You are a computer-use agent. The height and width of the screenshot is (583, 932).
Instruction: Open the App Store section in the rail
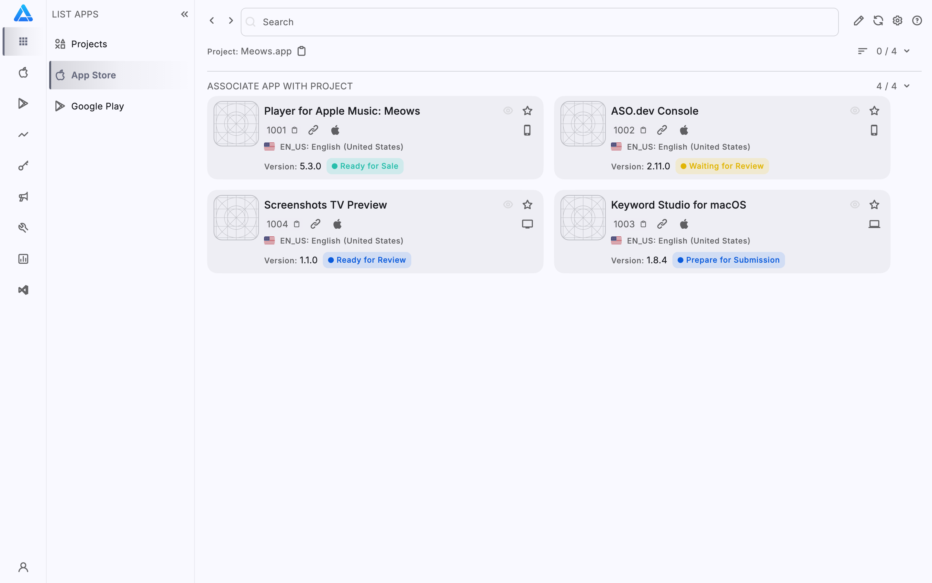23,73
